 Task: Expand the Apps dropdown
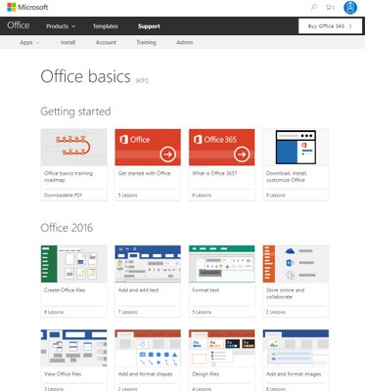tap(29, 42)
